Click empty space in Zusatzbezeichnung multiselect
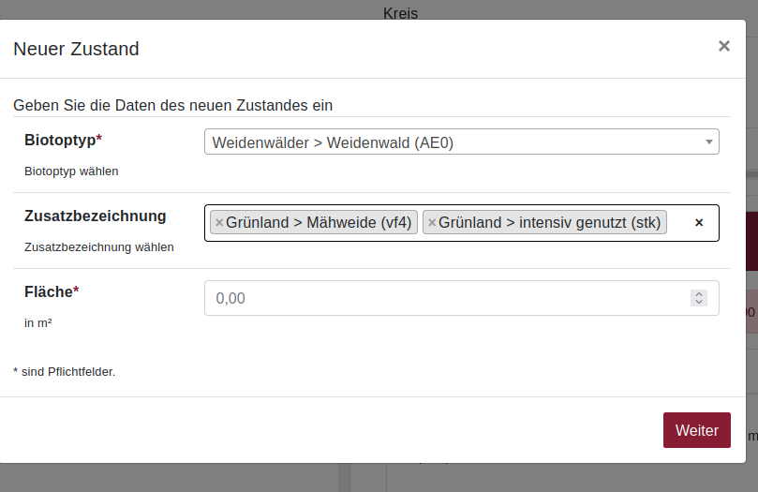This screenshot has width=758, height=492. (679, 223)
